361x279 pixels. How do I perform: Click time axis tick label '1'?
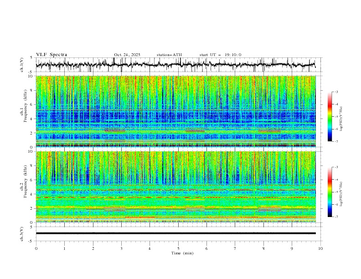pyautogui.click(x=64, y=248)
